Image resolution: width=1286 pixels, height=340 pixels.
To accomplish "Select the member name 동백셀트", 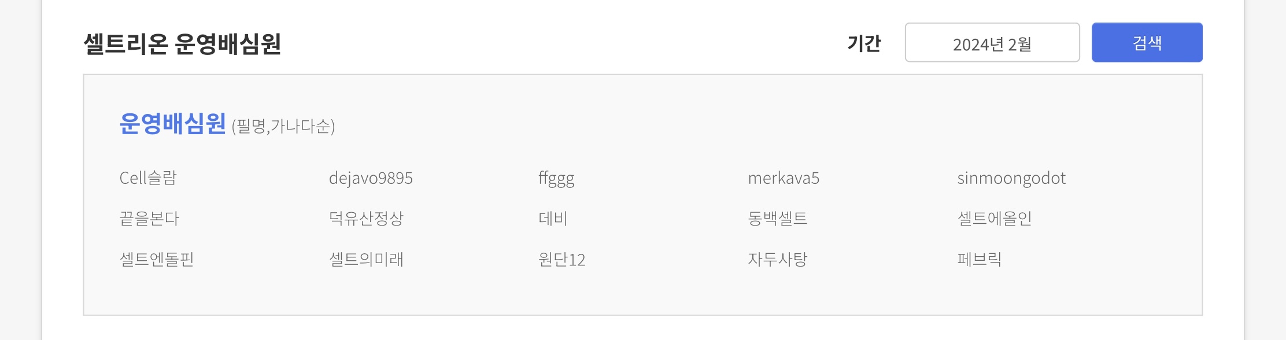I will pos(778,219).
